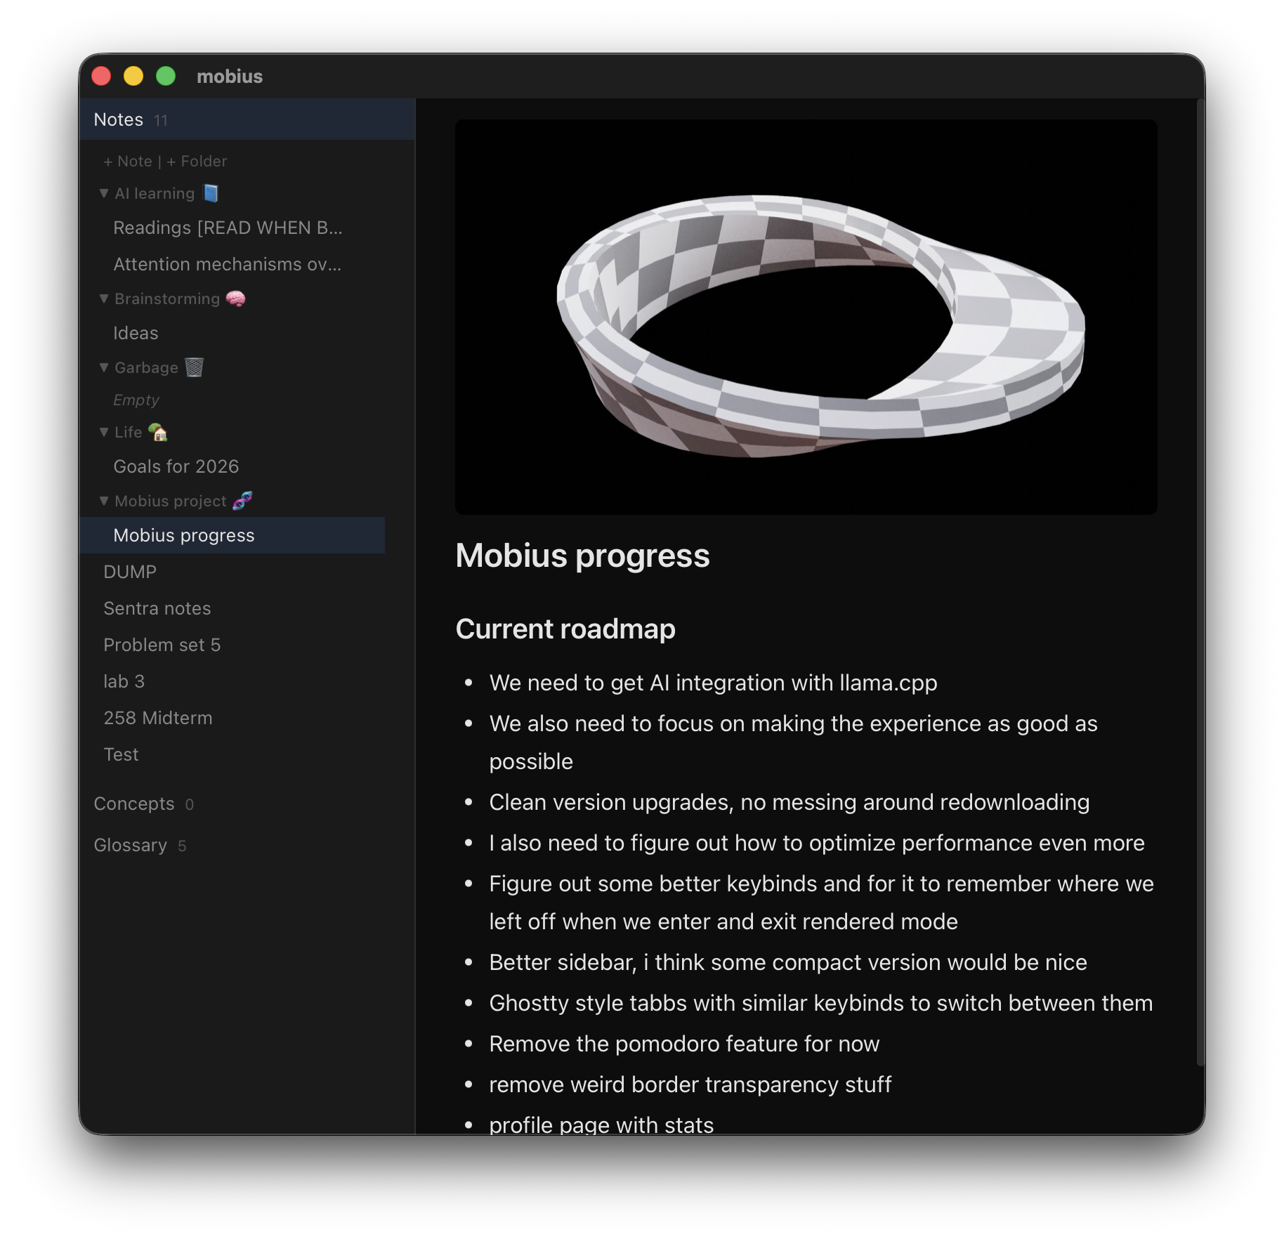Screen dimensions: 1284x1239
Task: Create a new note using + Note
Action: (x=128, y=160)
